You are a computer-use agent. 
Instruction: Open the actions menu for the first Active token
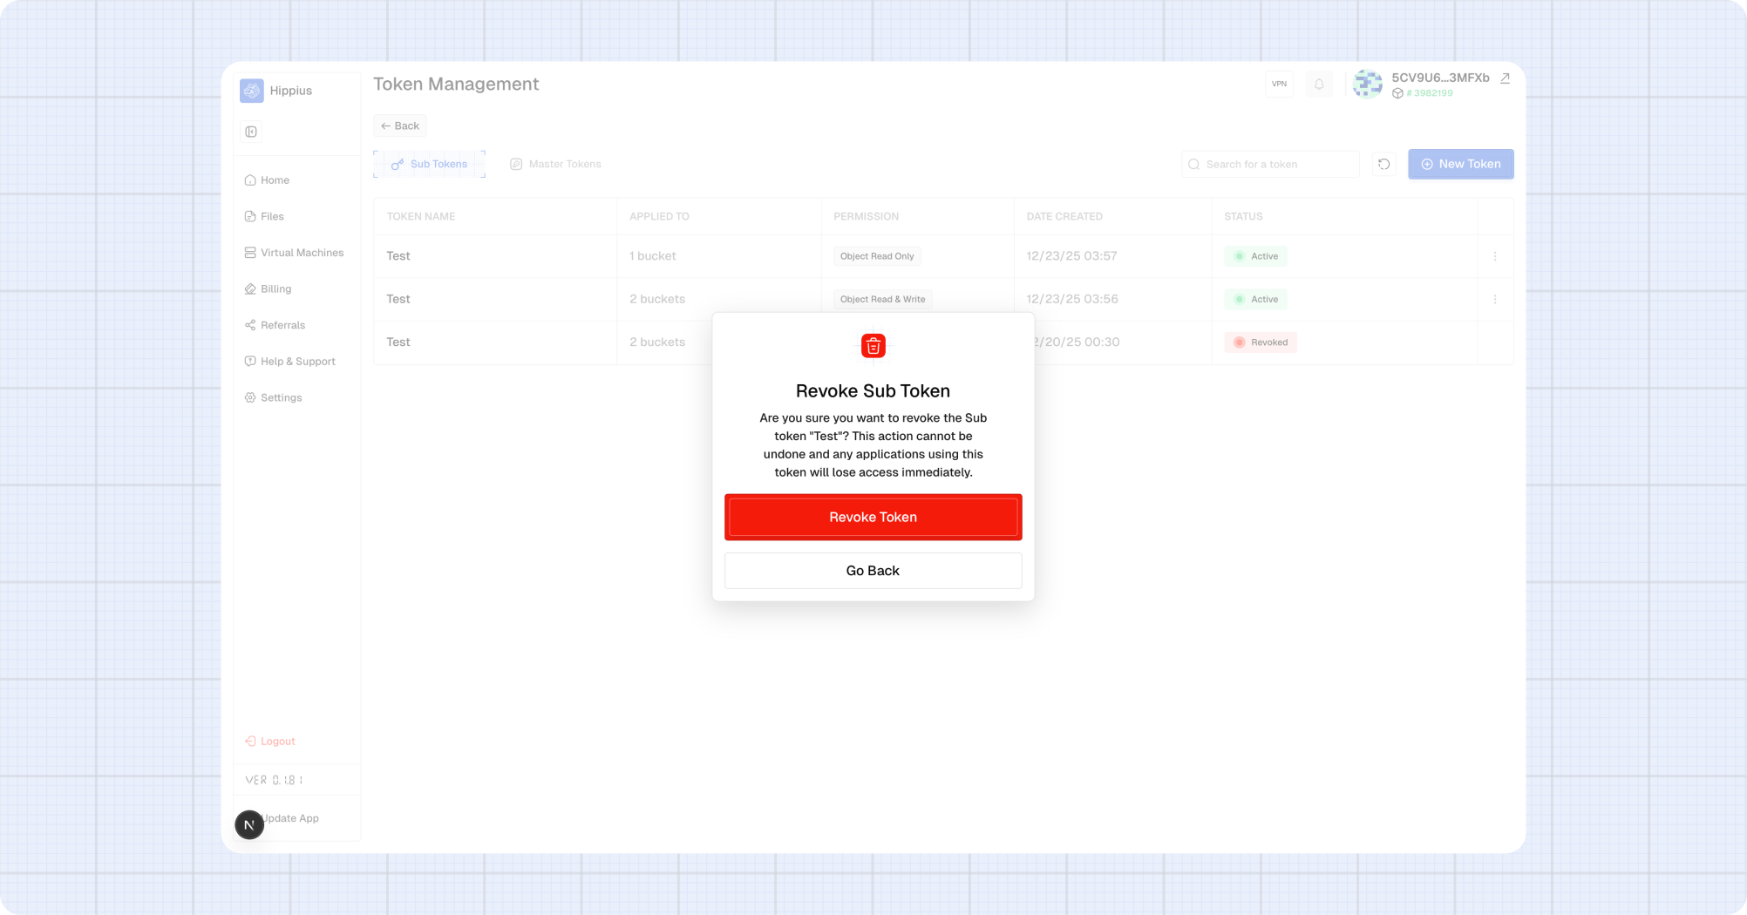[1495, 256]
